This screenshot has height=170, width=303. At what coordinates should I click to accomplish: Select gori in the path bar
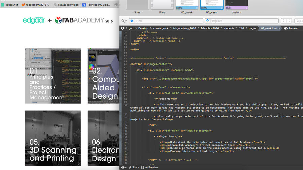[x=131, y=28]
